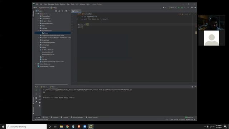Open the Navigate menu
Viewport: 229px width, 129px height.
51,4
